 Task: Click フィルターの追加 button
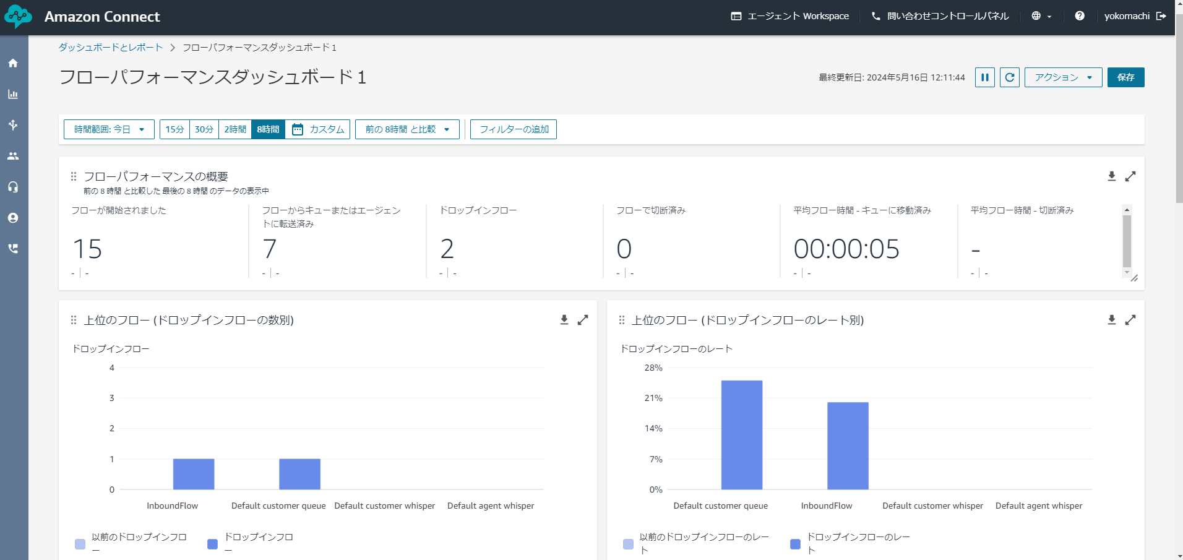coord(514,129)
